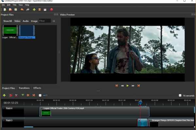Switch to the Effects tab
The image size is (196, 130).
[37, 88]
